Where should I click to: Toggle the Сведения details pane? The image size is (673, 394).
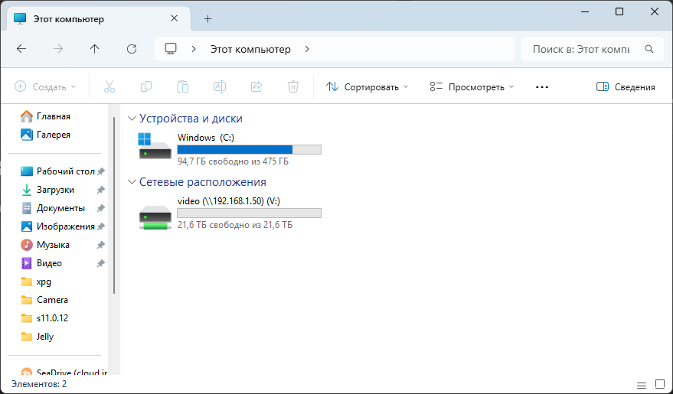coord(626,87)
